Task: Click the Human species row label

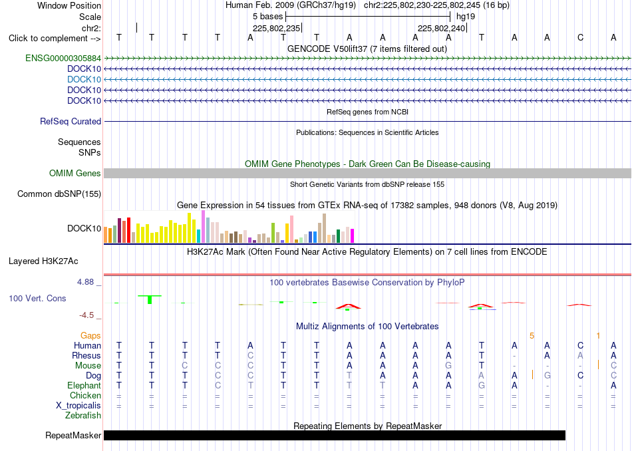Action: pos(87,346)
